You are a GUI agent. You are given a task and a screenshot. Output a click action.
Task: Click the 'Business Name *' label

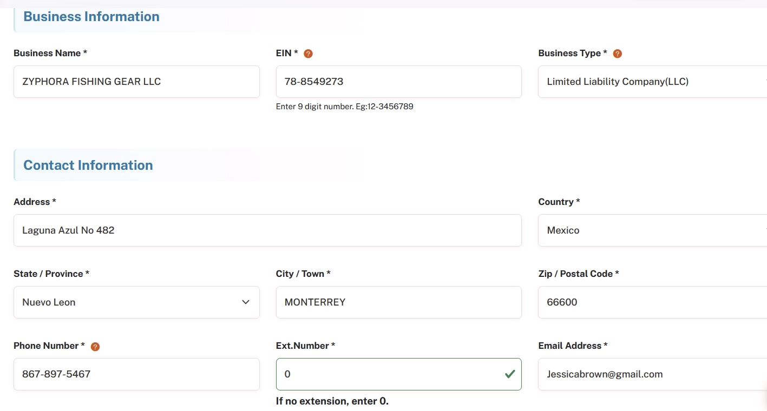coord(50,53)
